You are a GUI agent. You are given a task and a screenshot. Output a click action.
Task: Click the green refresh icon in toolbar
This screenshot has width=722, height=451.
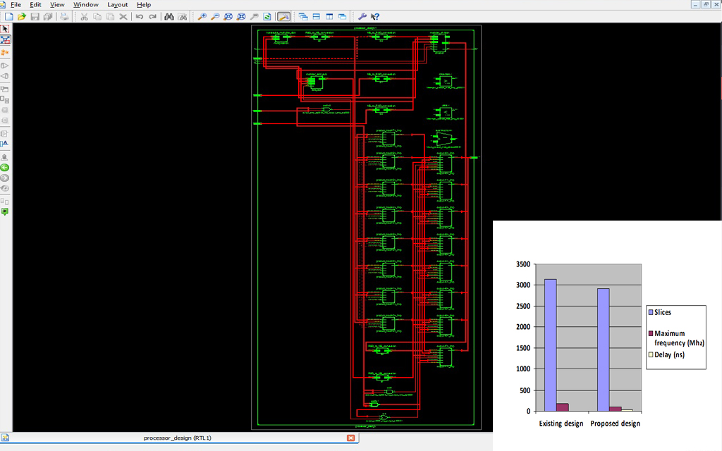(x=267, y=16)
